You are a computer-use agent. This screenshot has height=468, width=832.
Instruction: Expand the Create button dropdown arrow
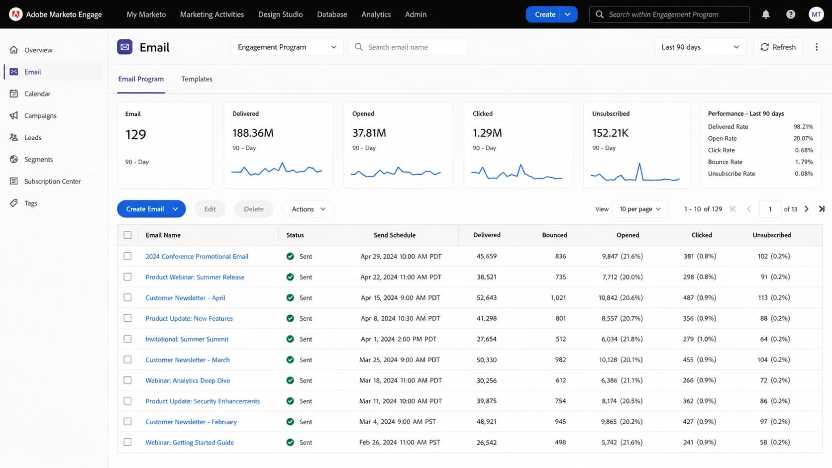tap(568, 14)
